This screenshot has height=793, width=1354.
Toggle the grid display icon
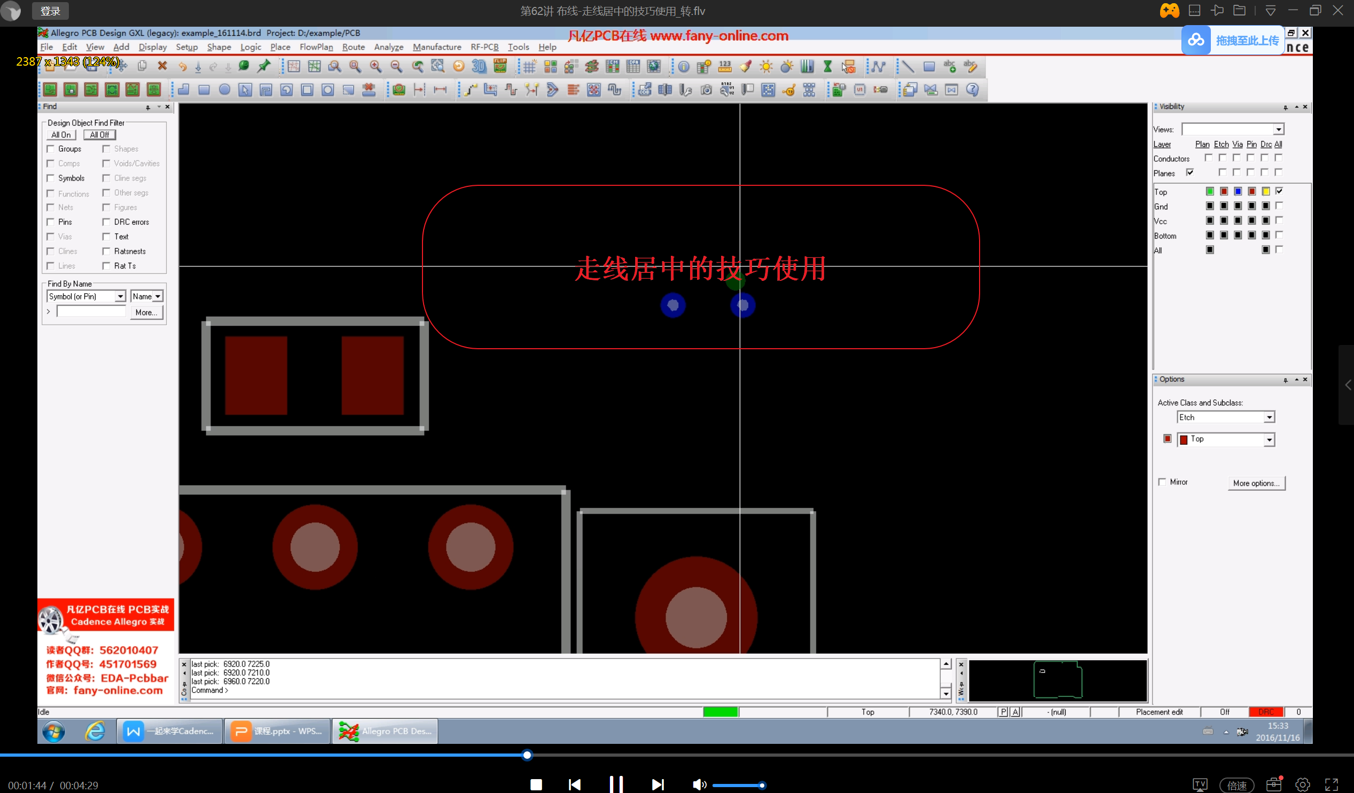[530, 67]
